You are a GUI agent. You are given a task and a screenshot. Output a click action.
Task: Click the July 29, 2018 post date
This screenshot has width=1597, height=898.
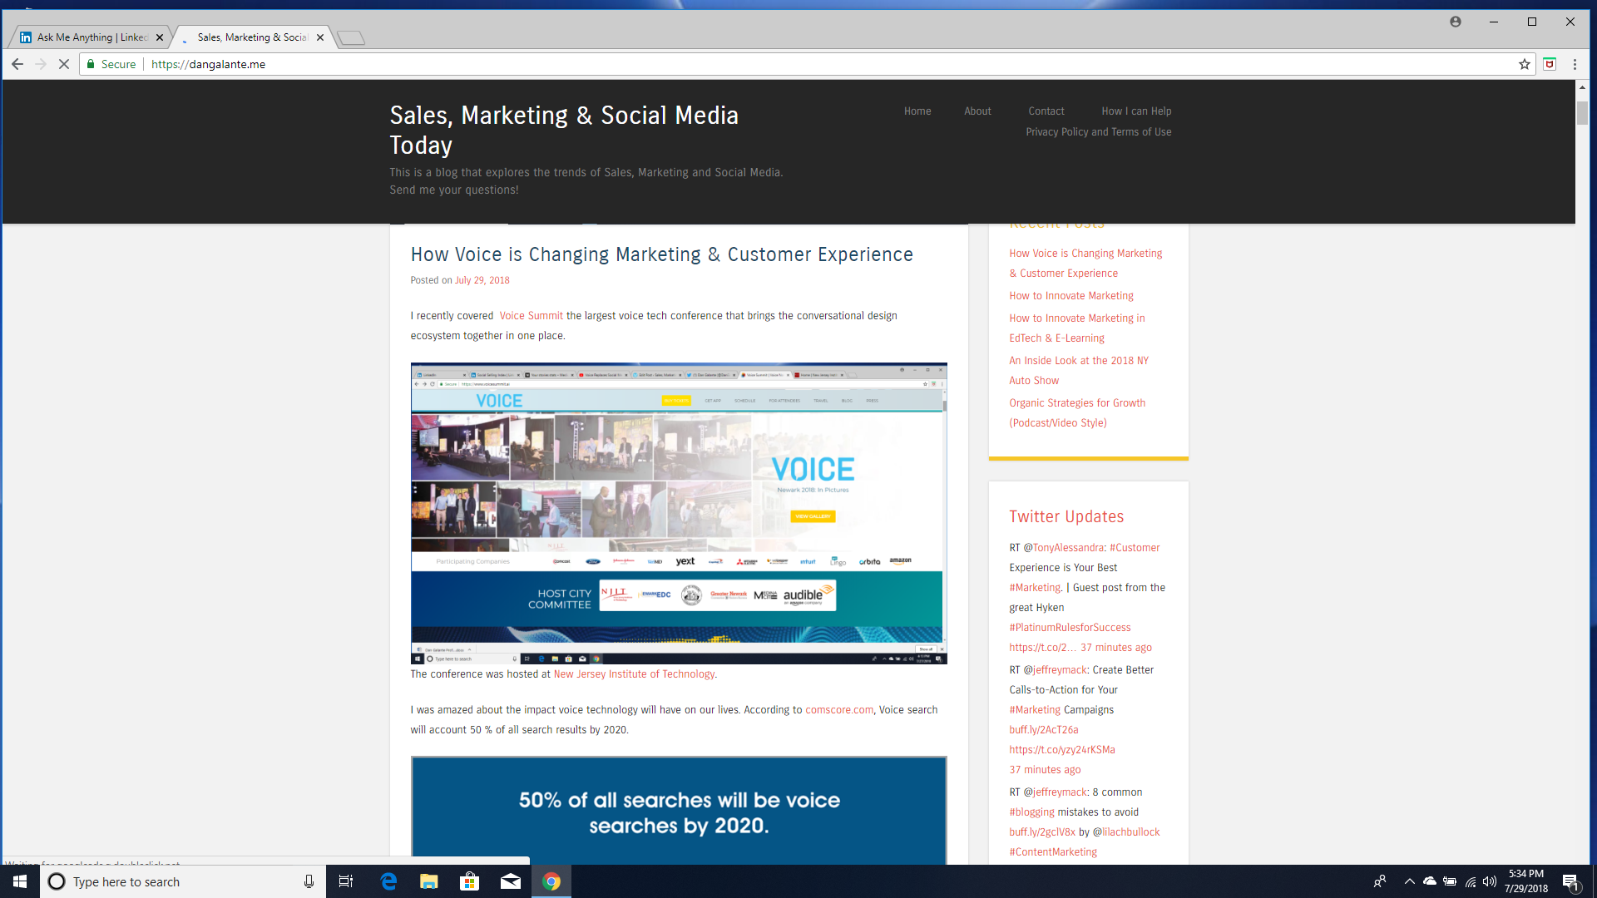(482, 280)
